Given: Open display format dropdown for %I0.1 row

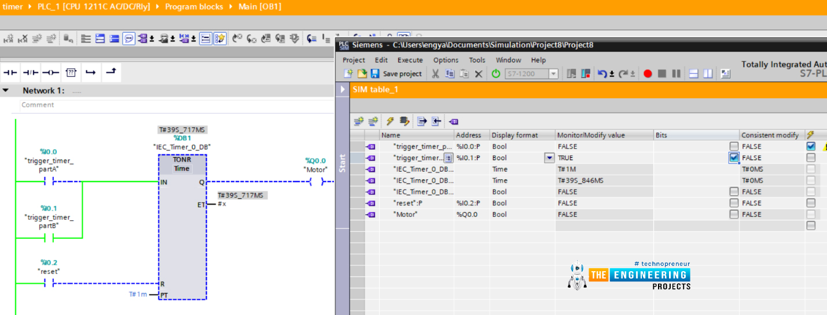Looking at the screenshot, I should click(549, 158).
